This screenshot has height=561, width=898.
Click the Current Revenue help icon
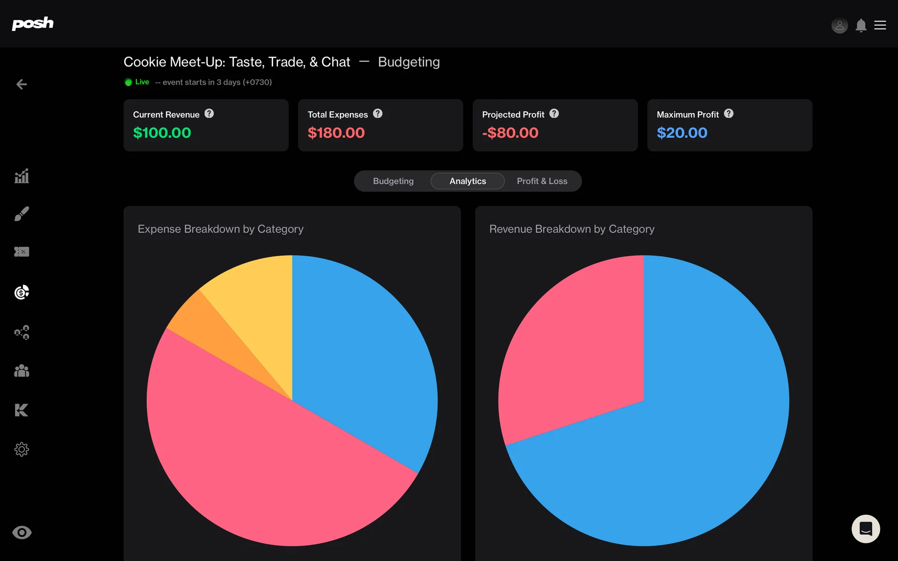[209, 114]
